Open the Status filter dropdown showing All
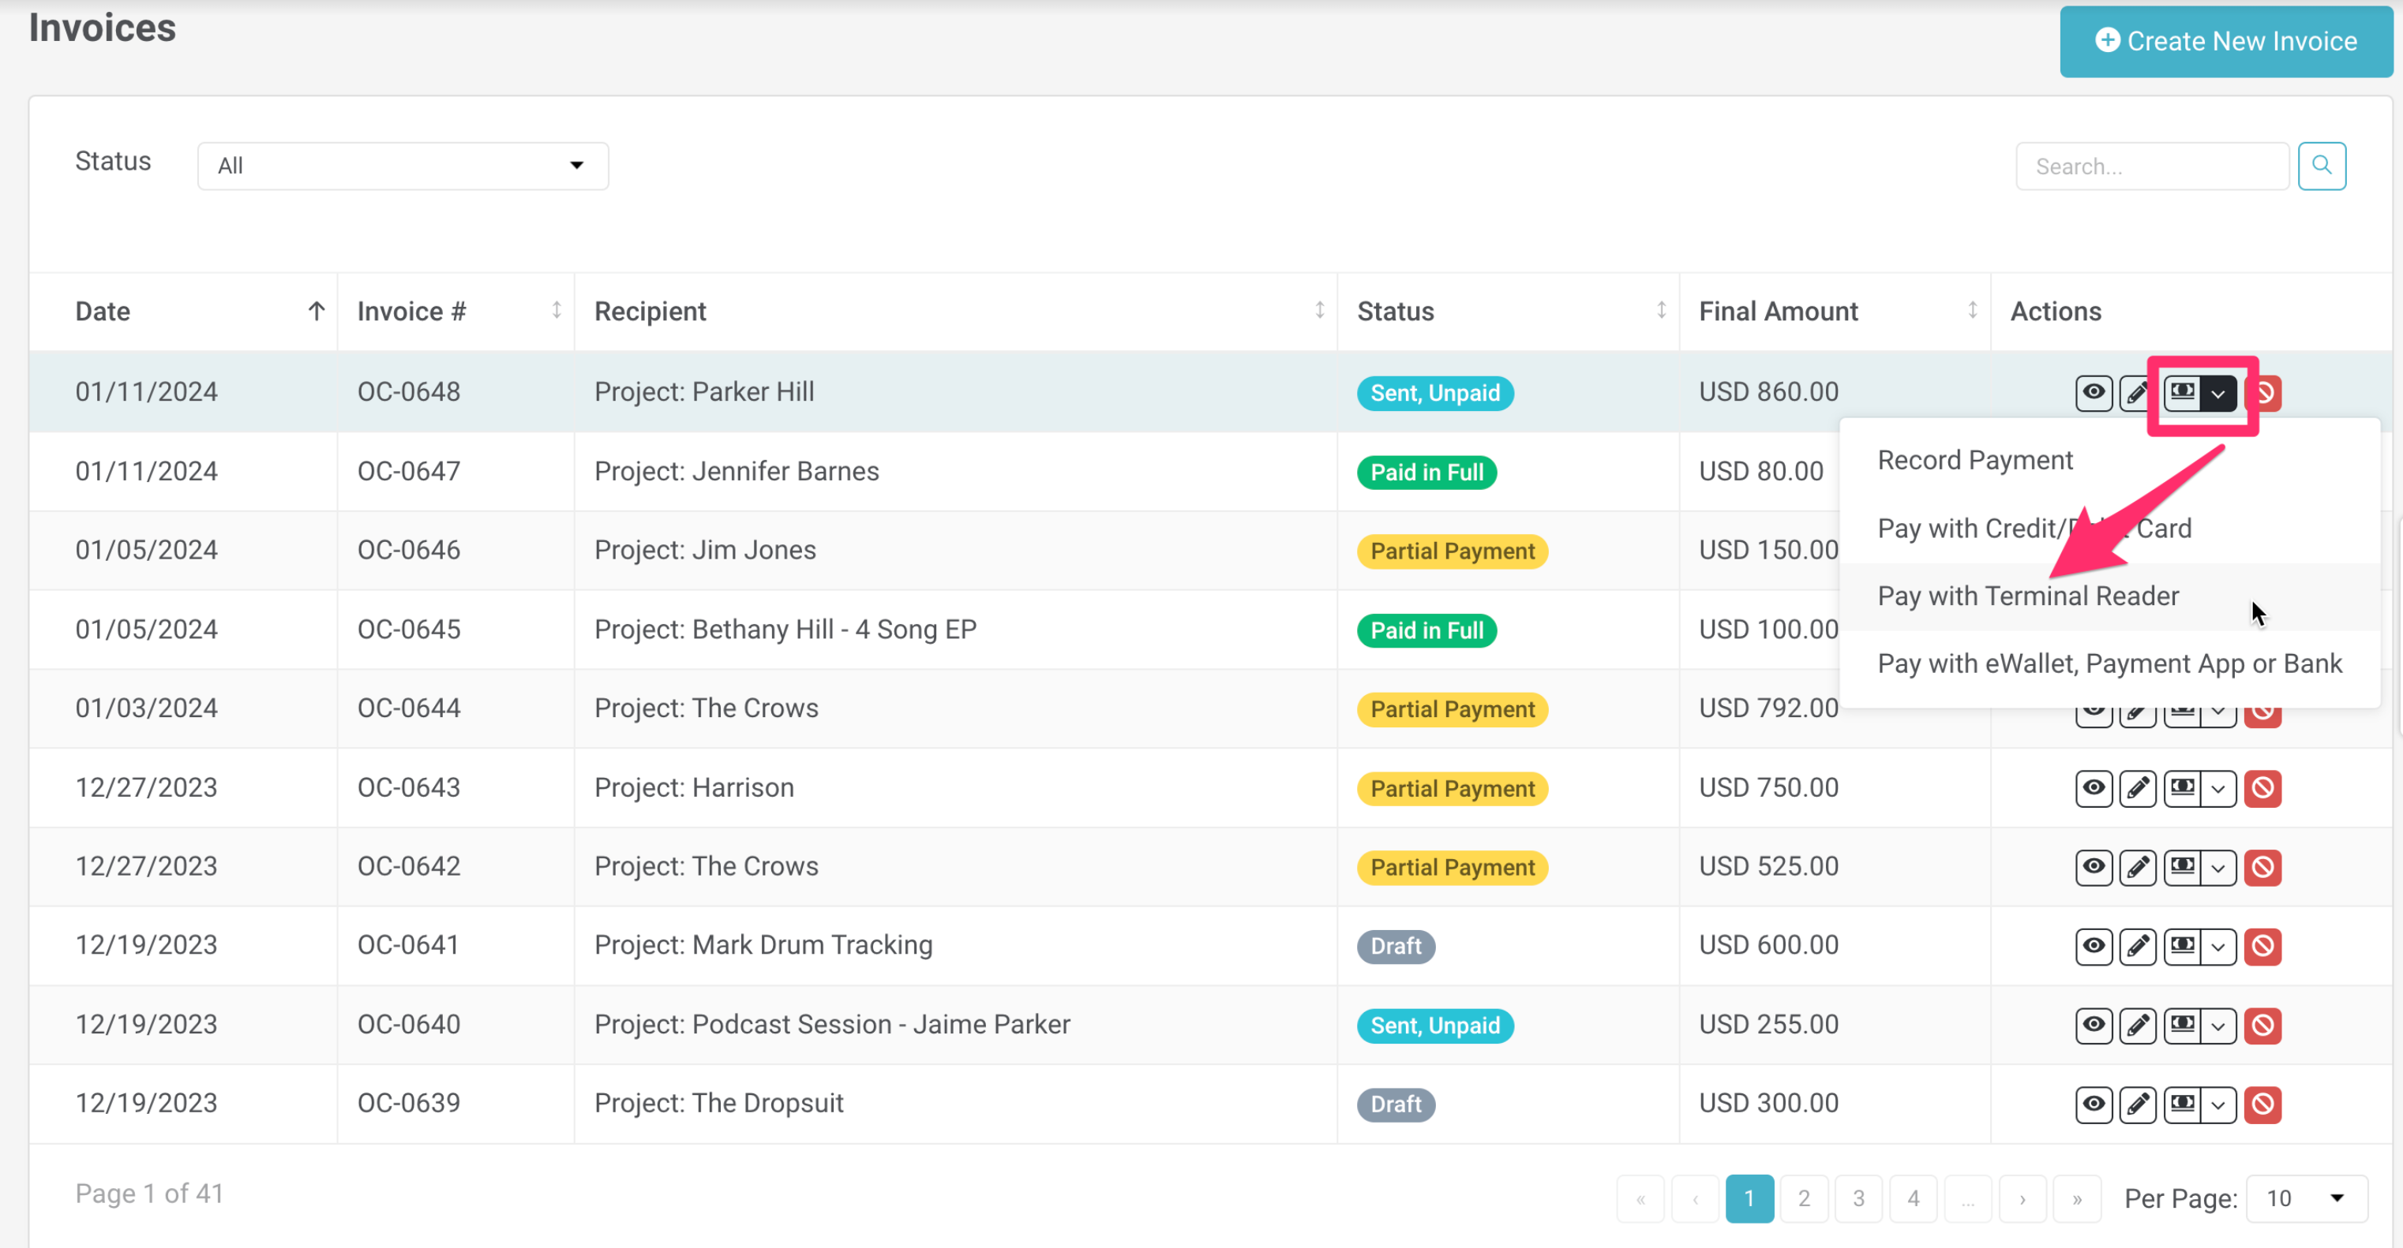2403x1248 pixels. 402,166
